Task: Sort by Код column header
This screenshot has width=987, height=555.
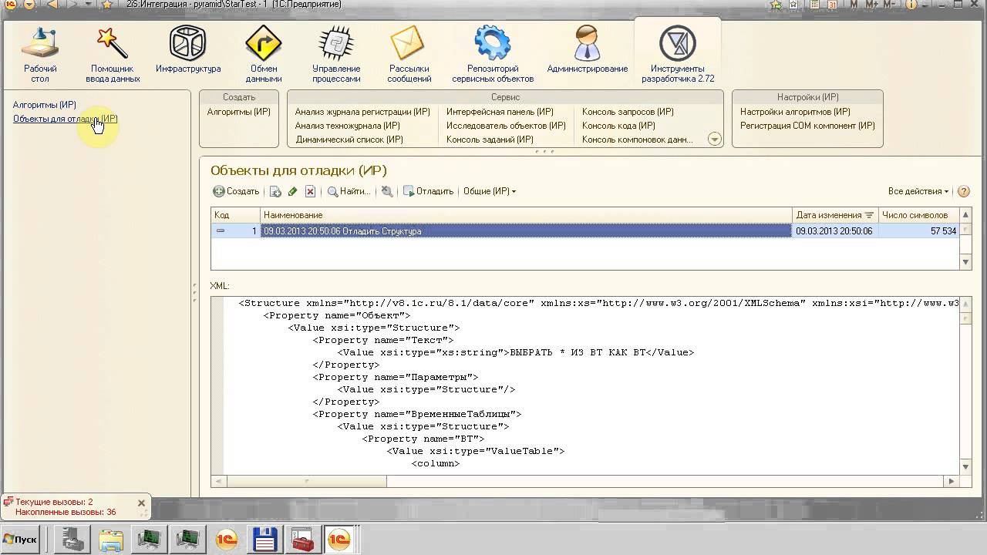Action: tap(235, 215)
